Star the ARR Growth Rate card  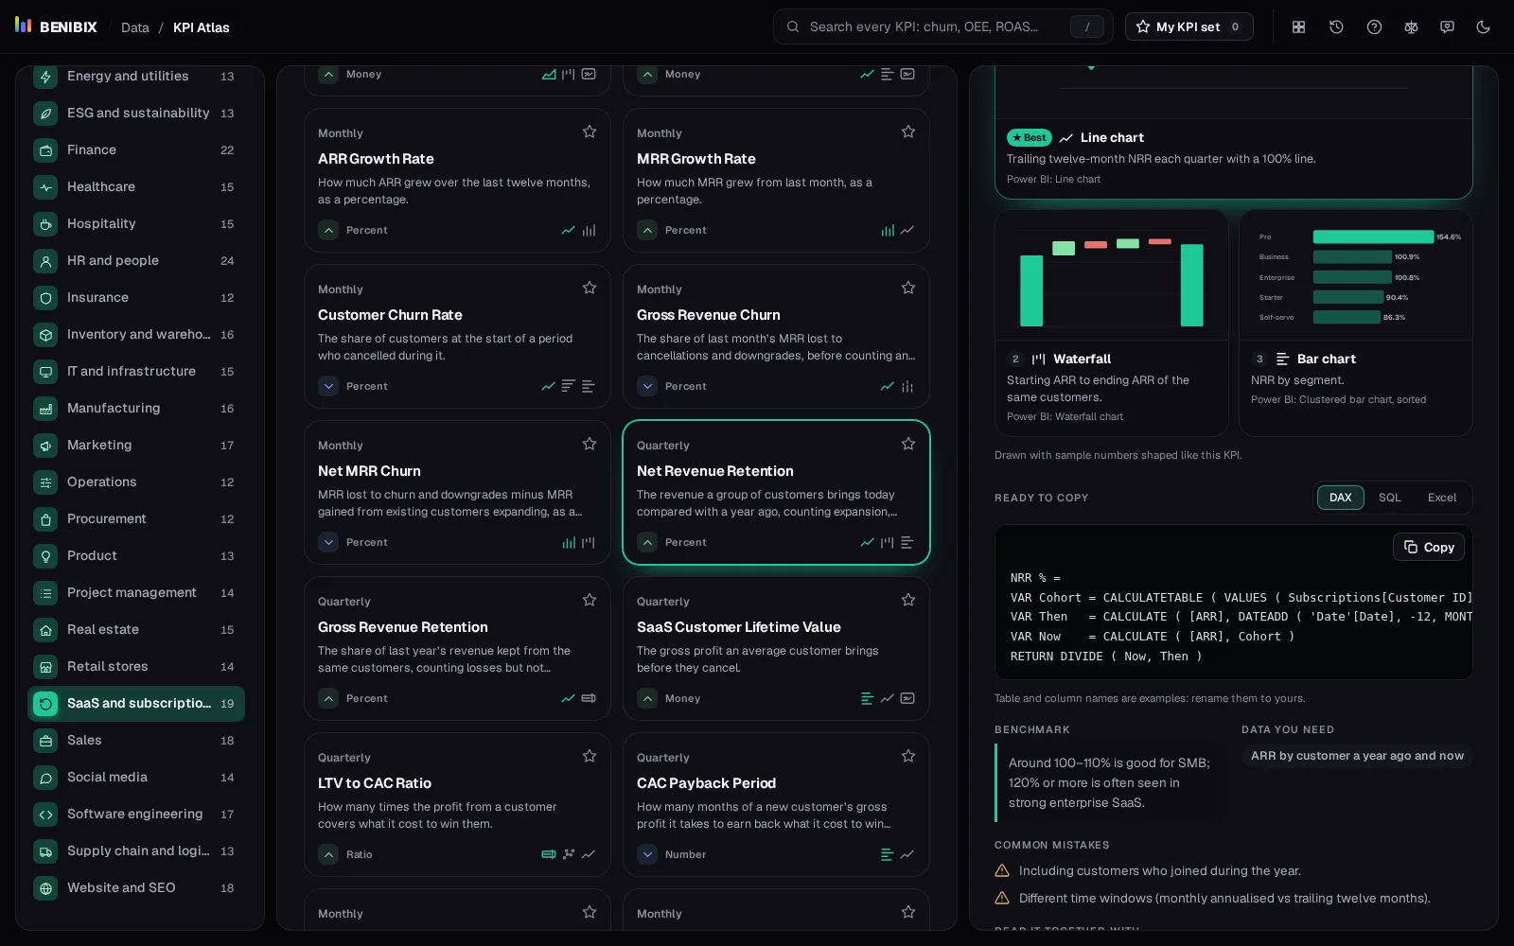click(x=590, y=131)
